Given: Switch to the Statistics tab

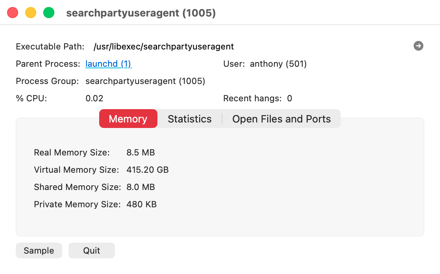Looking at the screenshot, I should point(189,119).
